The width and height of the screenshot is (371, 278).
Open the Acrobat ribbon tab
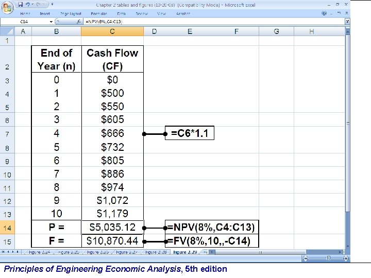183,14
